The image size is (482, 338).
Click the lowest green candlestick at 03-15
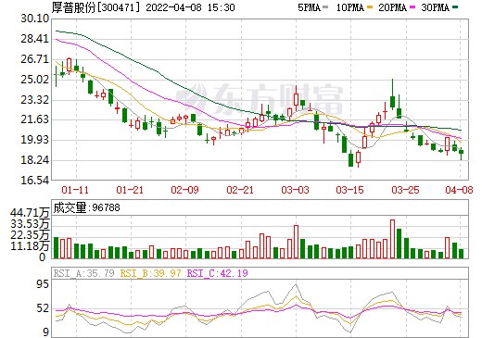click(351, 159)
